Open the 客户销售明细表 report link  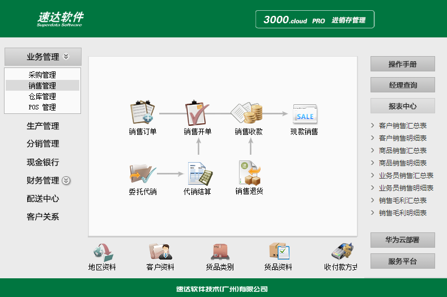point(403,138)
